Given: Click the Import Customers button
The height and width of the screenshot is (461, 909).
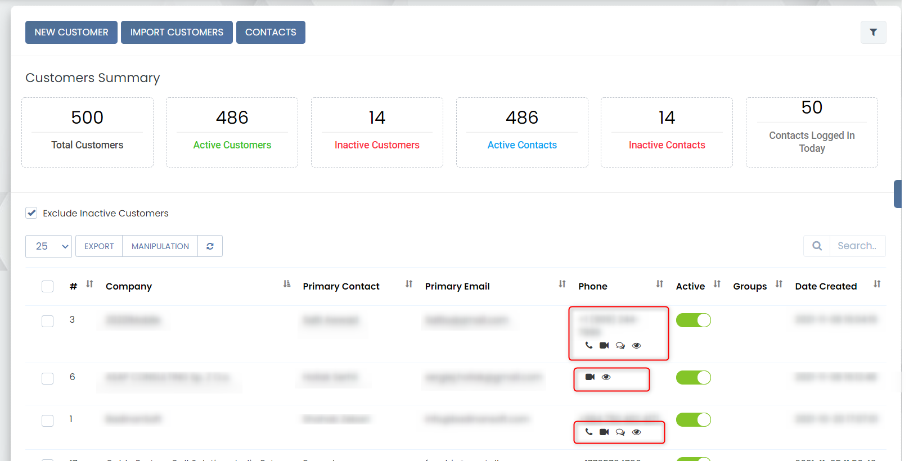Looking at the screenshot, I should [x=177, y=32].
